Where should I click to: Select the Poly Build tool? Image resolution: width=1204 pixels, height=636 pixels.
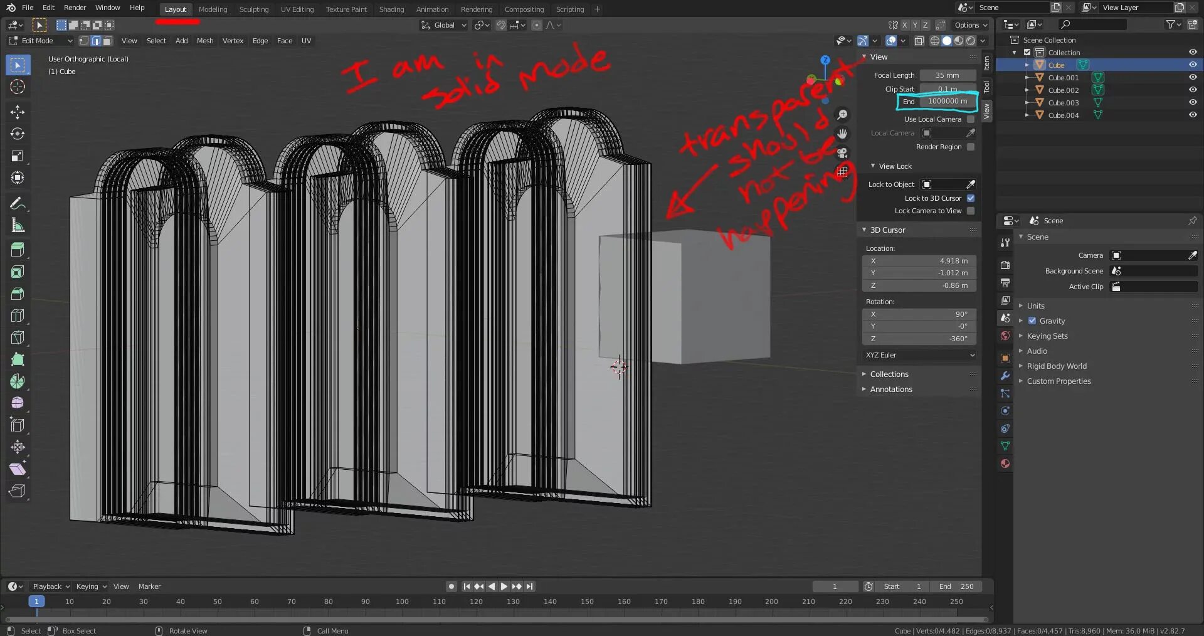18,359
